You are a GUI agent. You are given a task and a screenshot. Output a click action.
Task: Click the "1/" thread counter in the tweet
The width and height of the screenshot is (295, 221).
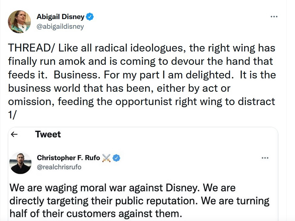click(12, 115)
